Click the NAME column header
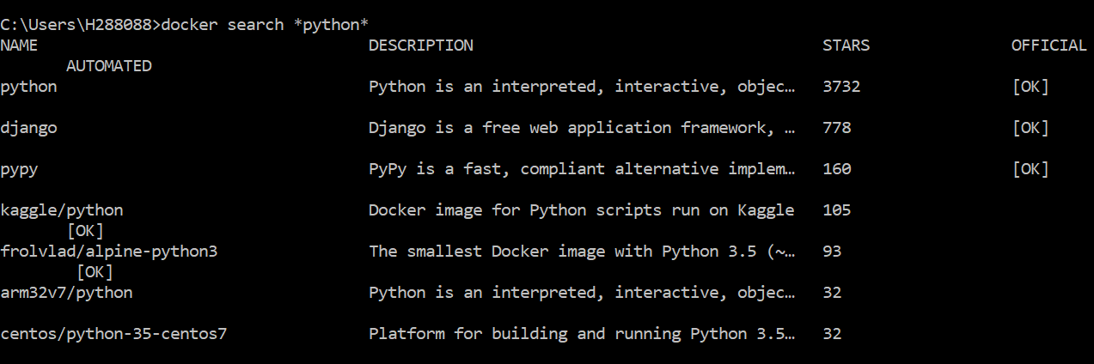Image resolution: width=1094 pixels, height=364 pixels. 19,45
